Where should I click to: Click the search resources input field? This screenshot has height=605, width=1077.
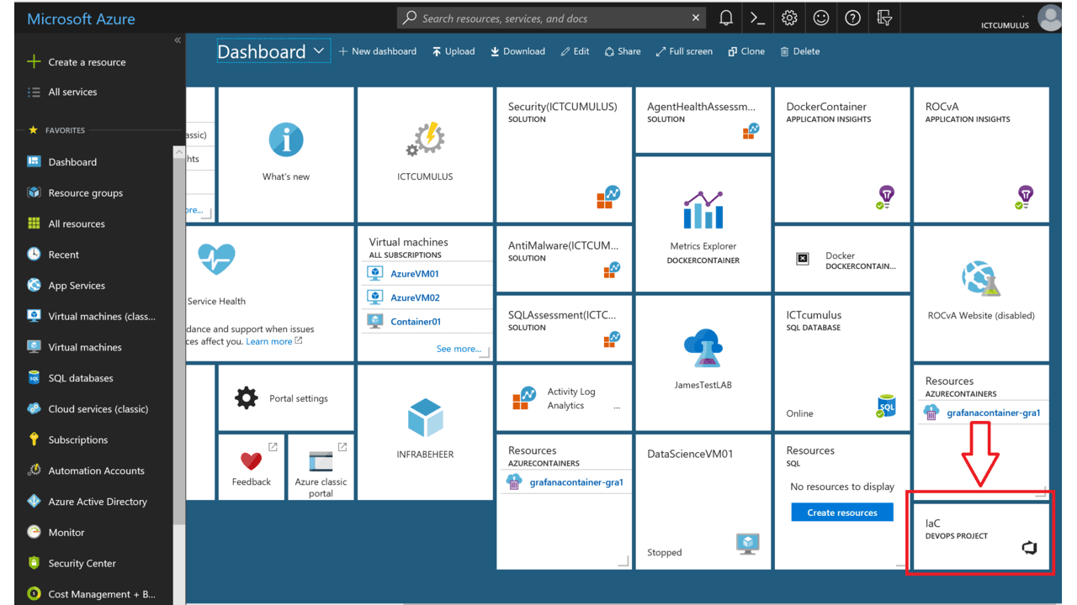[x=551, y=18]
